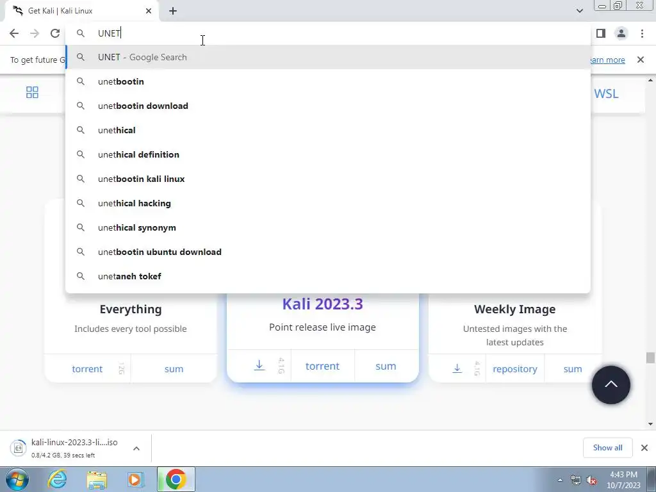Choose the unetaneh tokef suggestion
This screenshot has width=656, height=492.
click(329, 276)
